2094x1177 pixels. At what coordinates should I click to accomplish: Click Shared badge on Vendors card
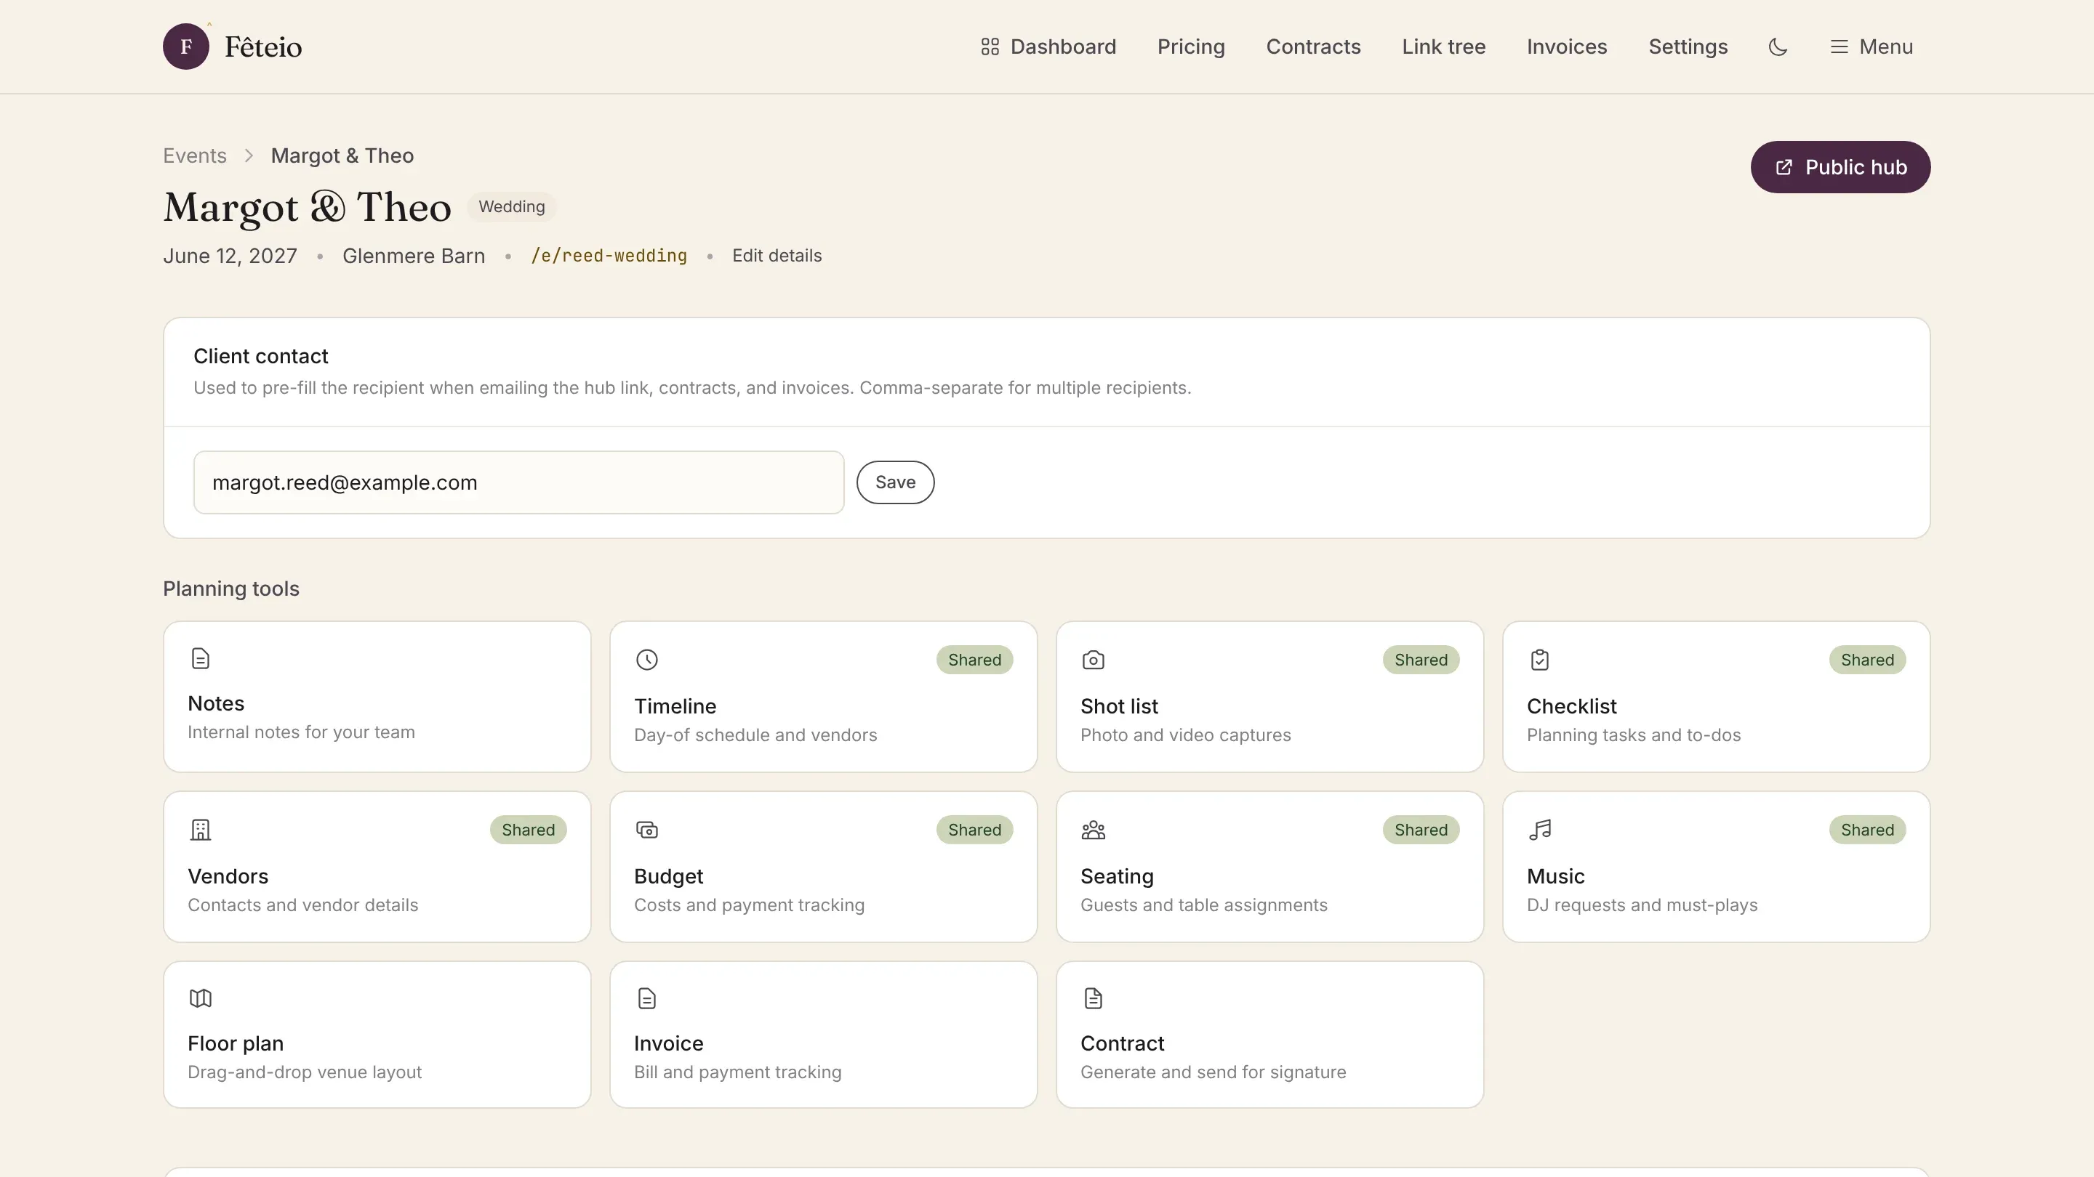528,829
